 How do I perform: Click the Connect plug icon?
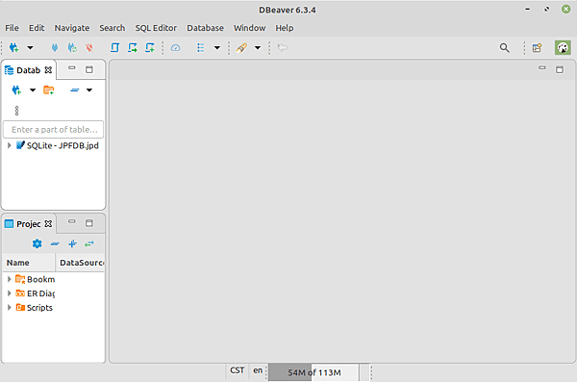55,47
